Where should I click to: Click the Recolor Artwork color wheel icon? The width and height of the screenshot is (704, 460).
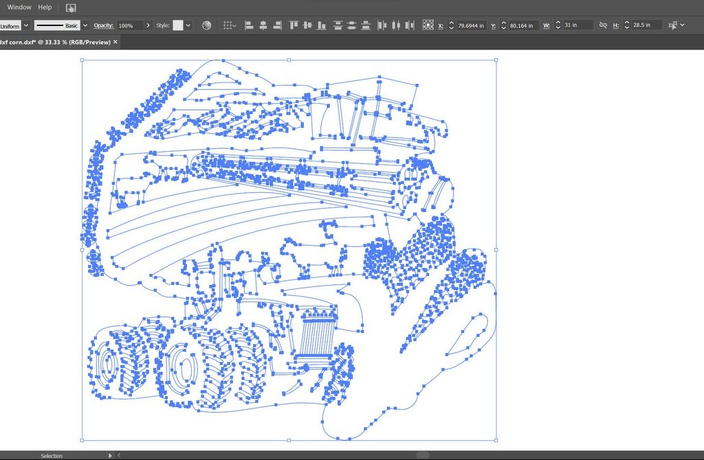pos(206,25)
